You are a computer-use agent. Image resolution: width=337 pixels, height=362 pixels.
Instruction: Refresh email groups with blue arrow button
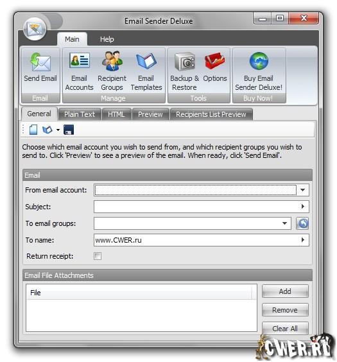[x=302, y=223]
